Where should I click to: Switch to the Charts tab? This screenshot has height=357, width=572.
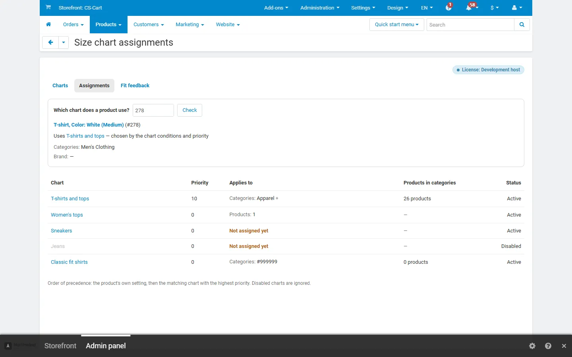point(60,86)
